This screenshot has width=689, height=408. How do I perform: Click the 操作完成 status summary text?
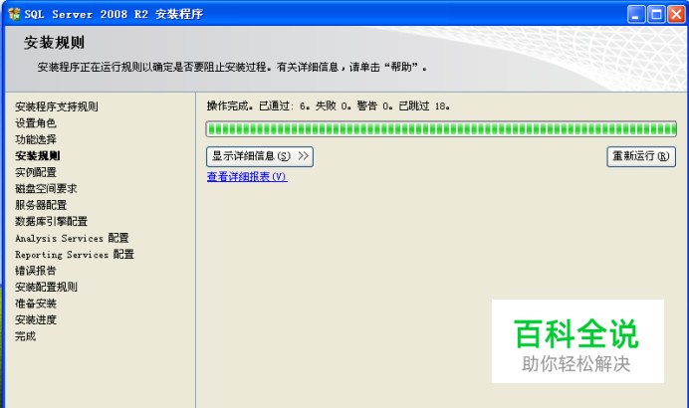pos(328,105)
